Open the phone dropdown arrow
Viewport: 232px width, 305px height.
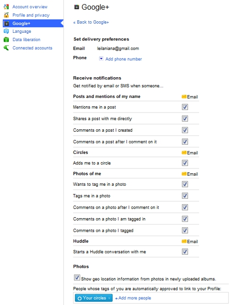tap(101, 58)
